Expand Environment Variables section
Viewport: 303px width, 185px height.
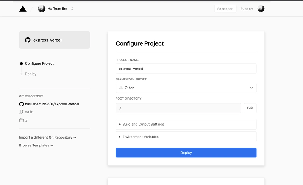pyautogui.click(x=186, y=137)
